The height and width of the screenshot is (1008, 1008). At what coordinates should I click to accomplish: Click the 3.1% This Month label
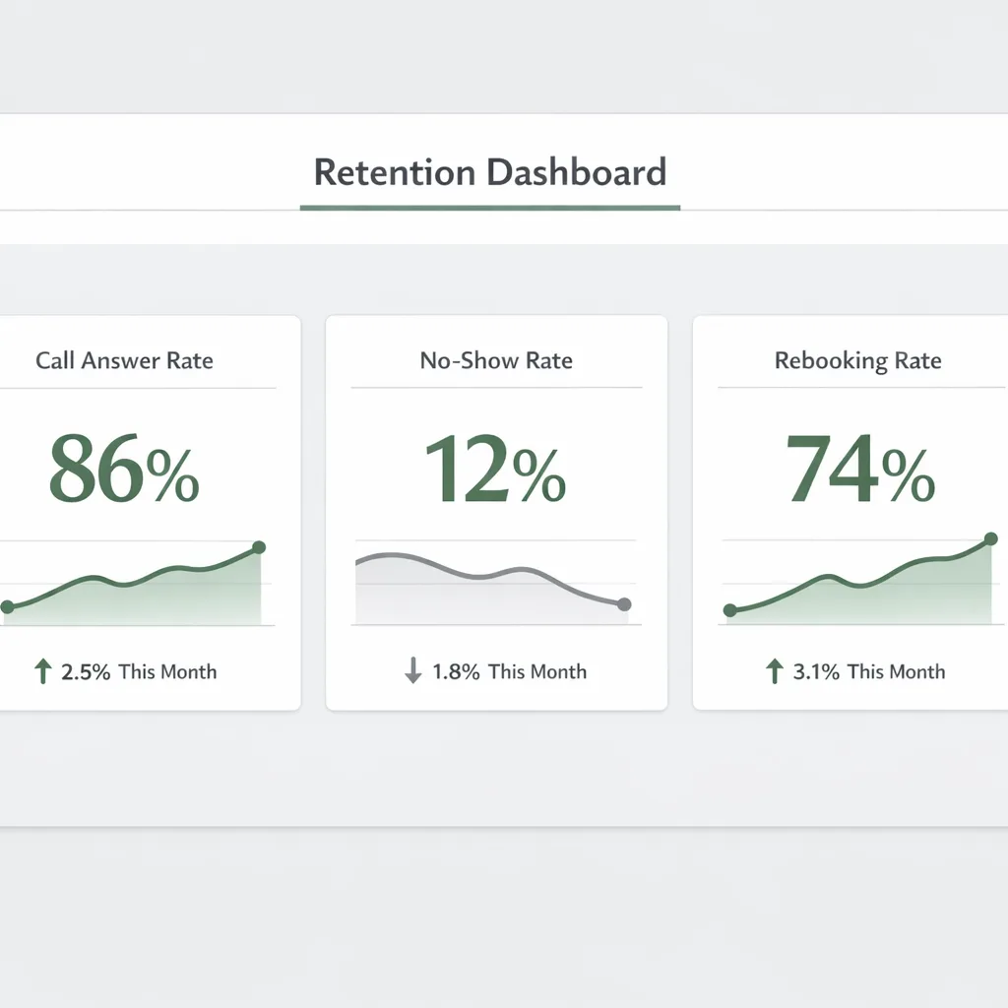point(868,672)
